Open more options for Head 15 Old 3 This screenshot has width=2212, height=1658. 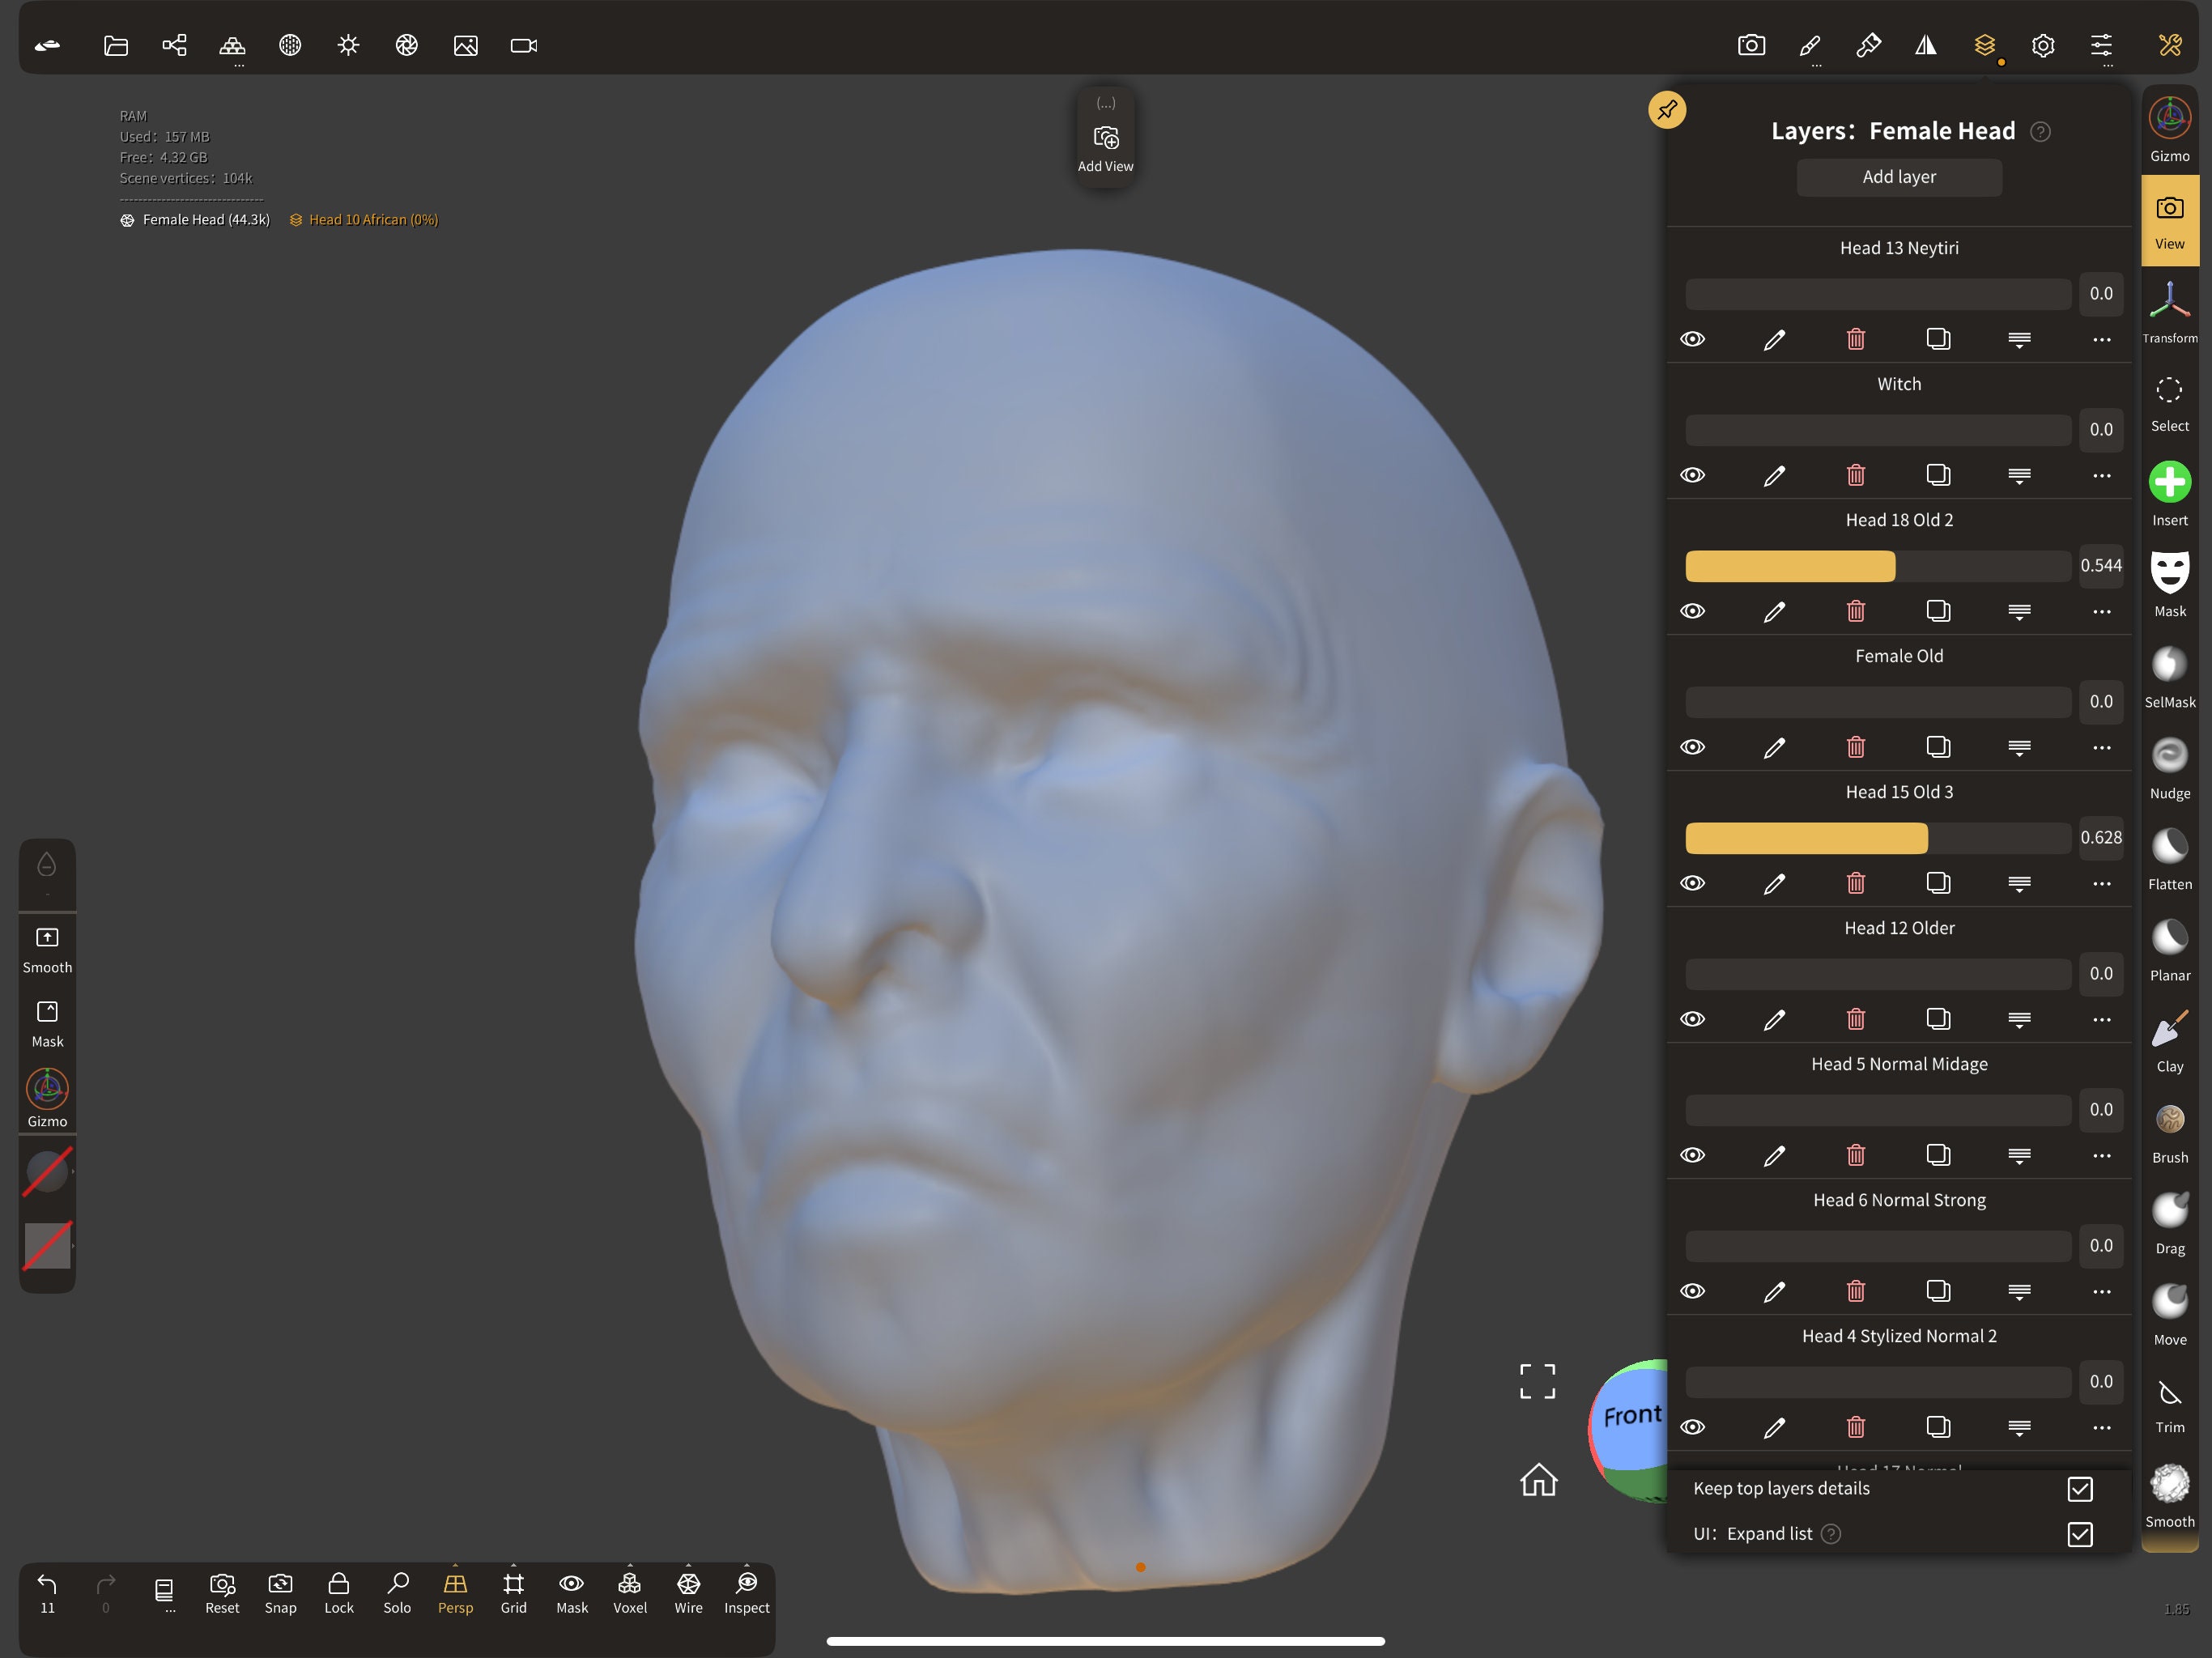coord(2100,883)
